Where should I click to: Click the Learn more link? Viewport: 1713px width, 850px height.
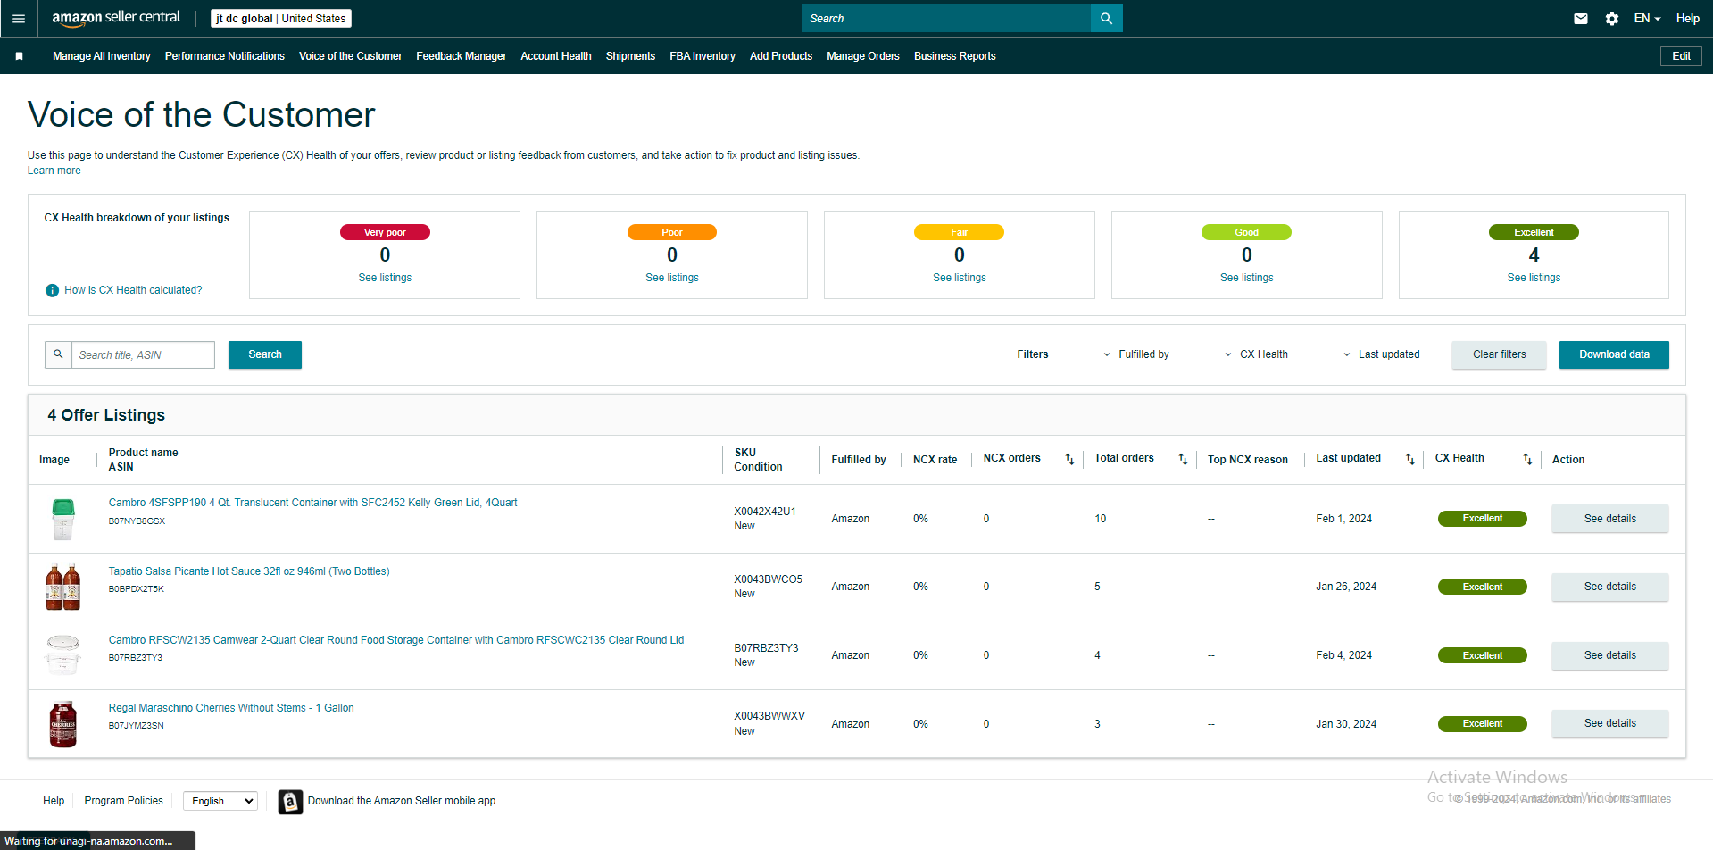click(x=54, y=171)
